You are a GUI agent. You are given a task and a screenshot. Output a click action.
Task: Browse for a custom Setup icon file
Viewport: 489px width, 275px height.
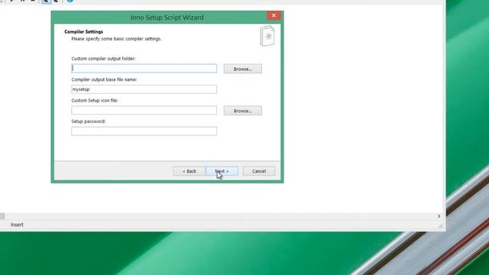click(243, 111)
